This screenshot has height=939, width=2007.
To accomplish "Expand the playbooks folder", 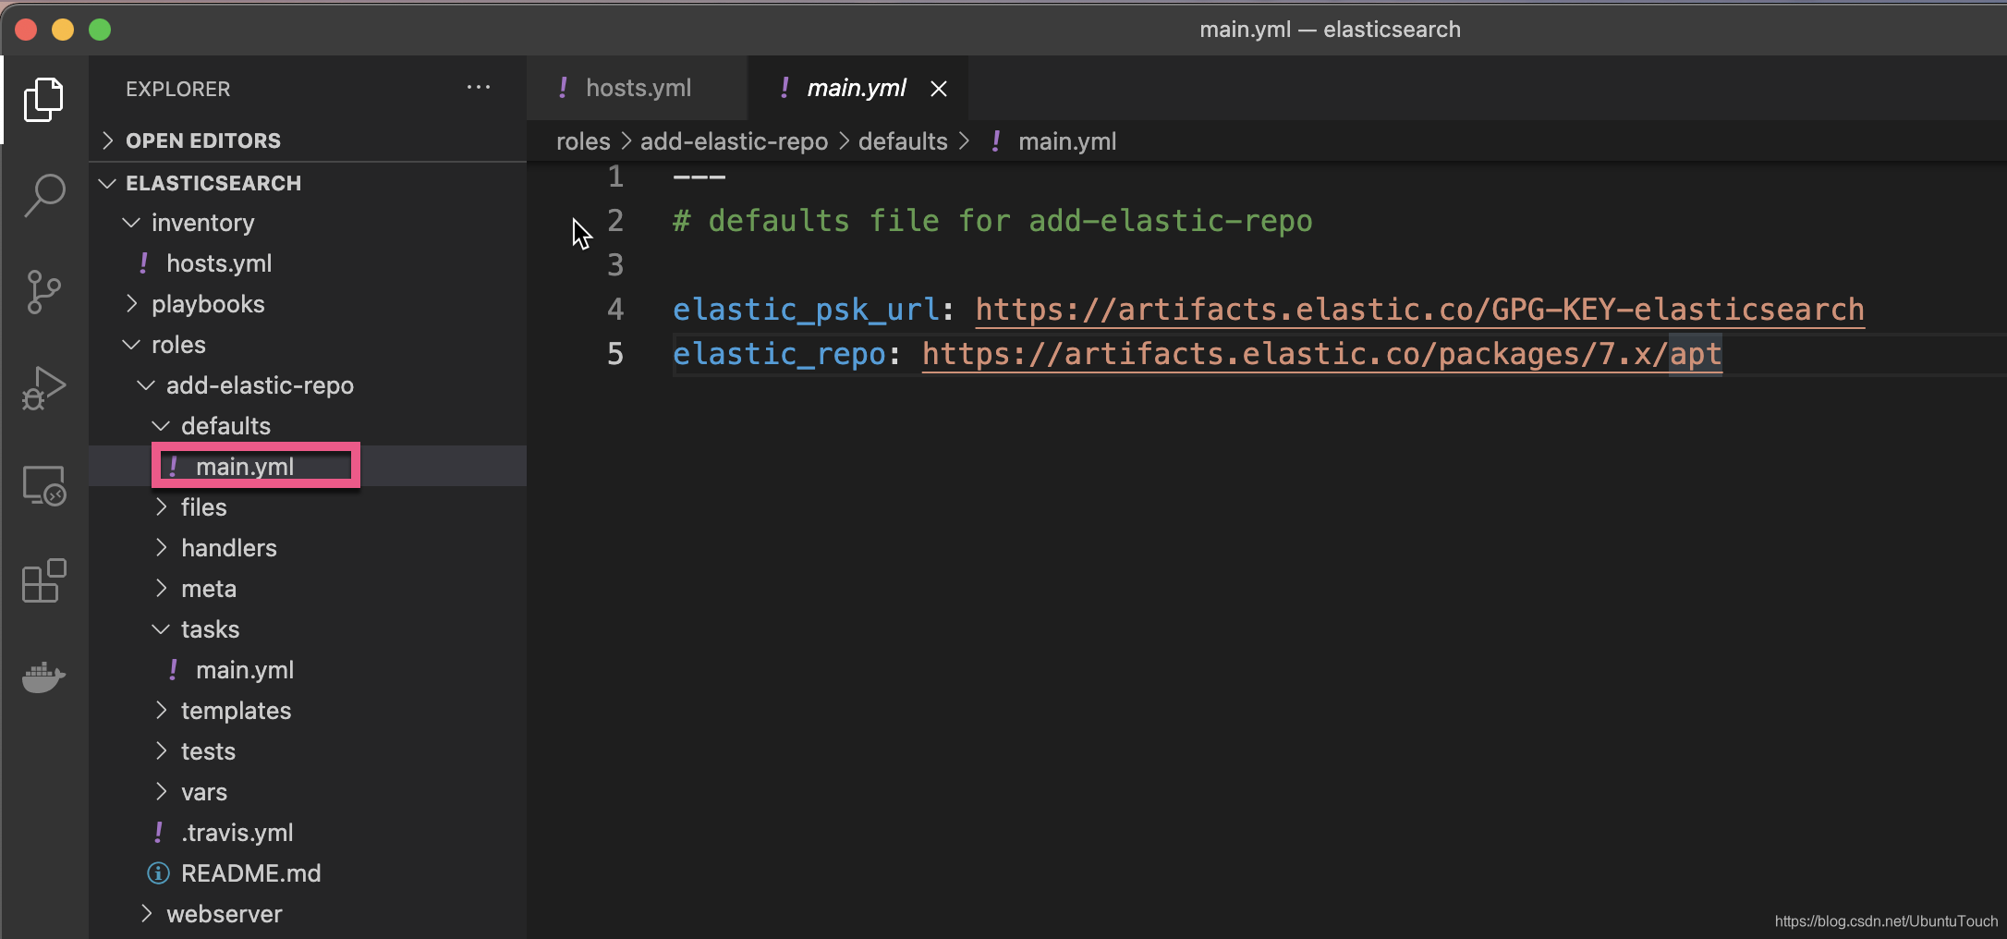I will point(308,304).
